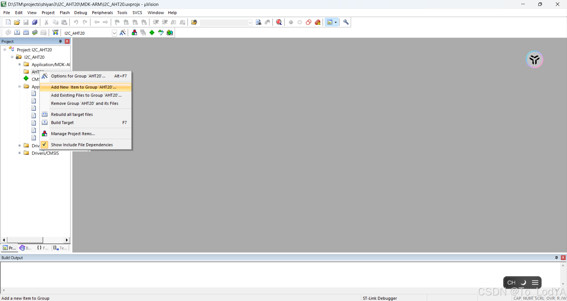Viewport: 567px width, 301px height.
Task: Open the Flash menu
Action: (65, 13)
